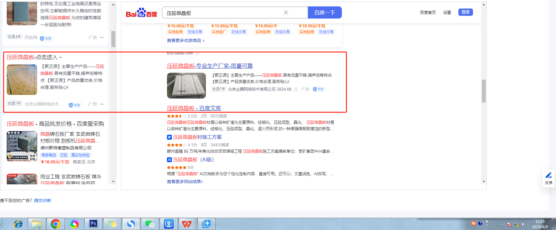Click the Baidu logo
Screen dimensions: 556x230
141,13
